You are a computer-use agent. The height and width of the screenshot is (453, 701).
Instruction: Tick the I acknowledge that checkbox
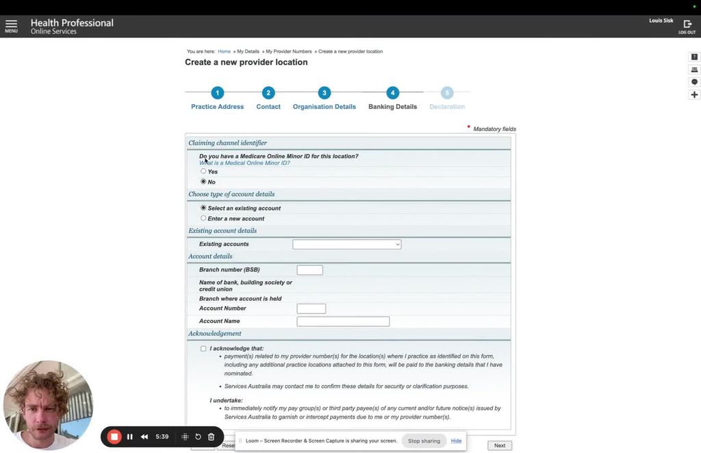coord(203,348)
